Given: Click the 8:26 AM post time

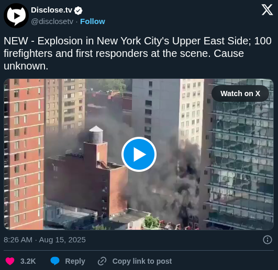Looking at the screenshot, I should click(x=18, y=240).
